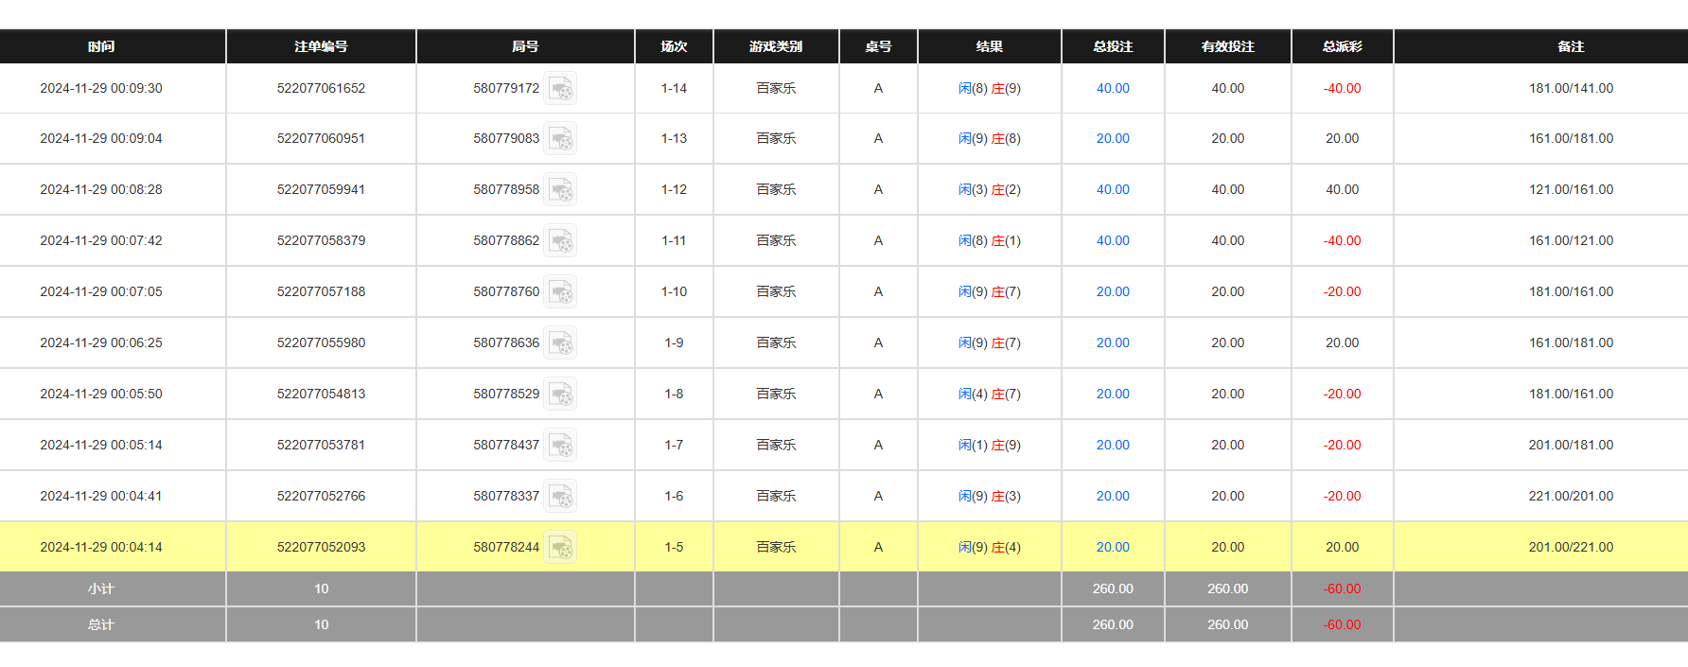1688x667 pixels.
Task: Click replay icon beside round 580779083
Action: (560, 139)
